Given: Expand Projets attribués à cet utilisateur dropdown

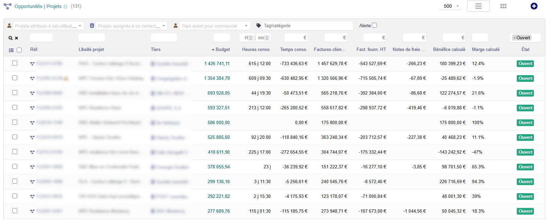Looking at the screenshot, I should coord(48,26).
